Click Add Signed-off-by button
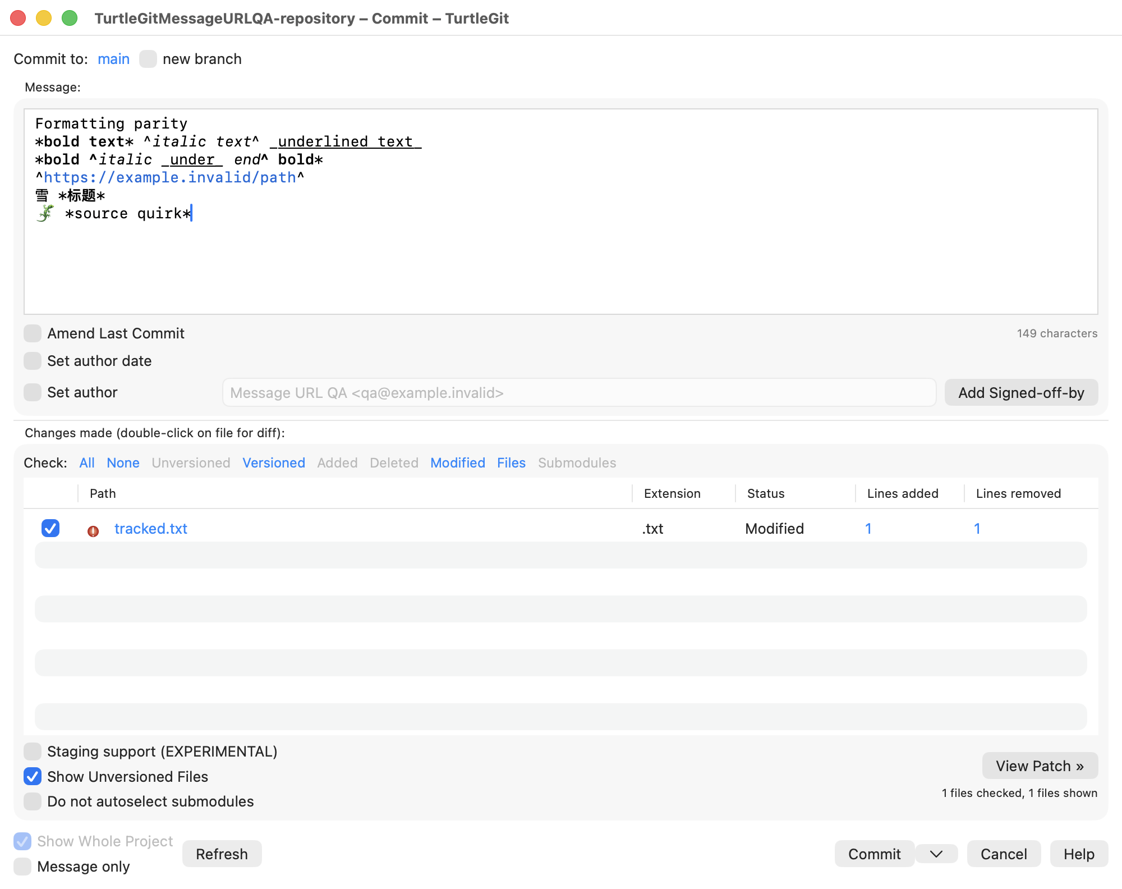The image size is (1122, 889). [x=1021, y=392]
